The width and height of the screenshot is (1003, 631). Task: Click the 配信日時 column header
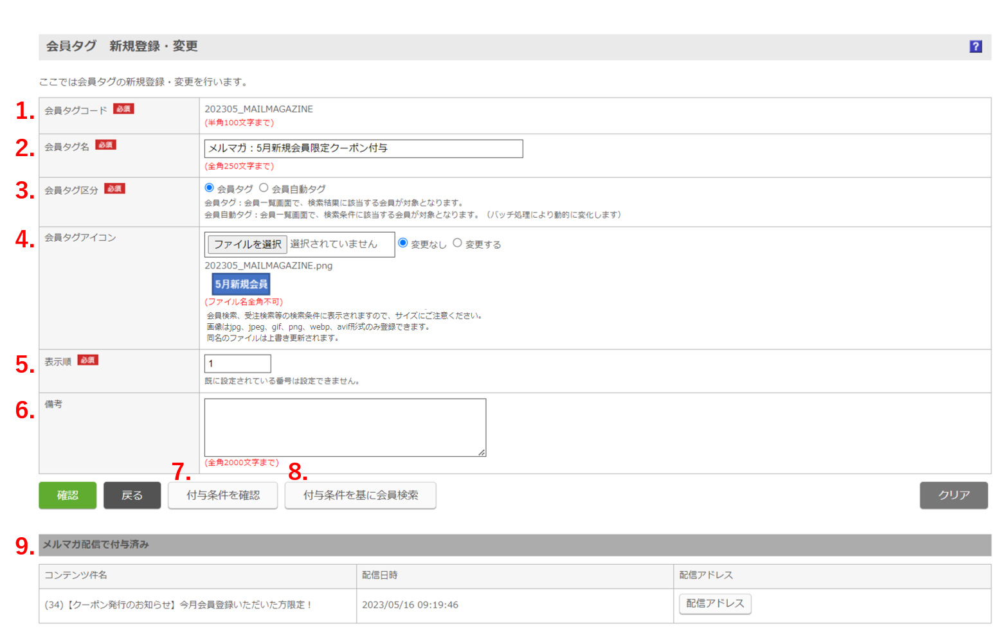point(379,575)
